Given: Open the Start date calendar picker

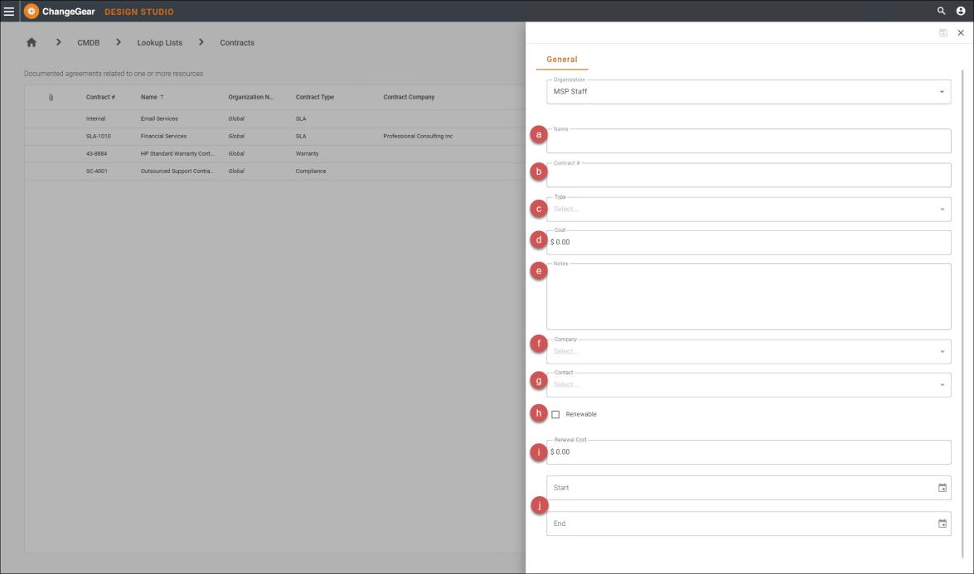Looking at the screenshot, I should (942, 488).
